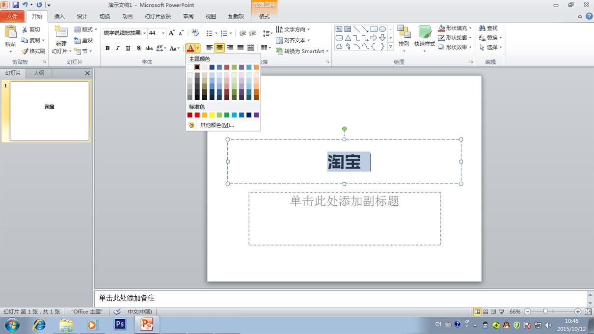
Task: Toggle strikethrough (abc)
Action: point(149,48)
